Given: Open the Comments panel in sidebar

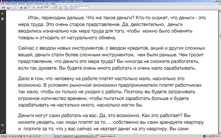Looking at the screenshot, I should click(2, 125).
